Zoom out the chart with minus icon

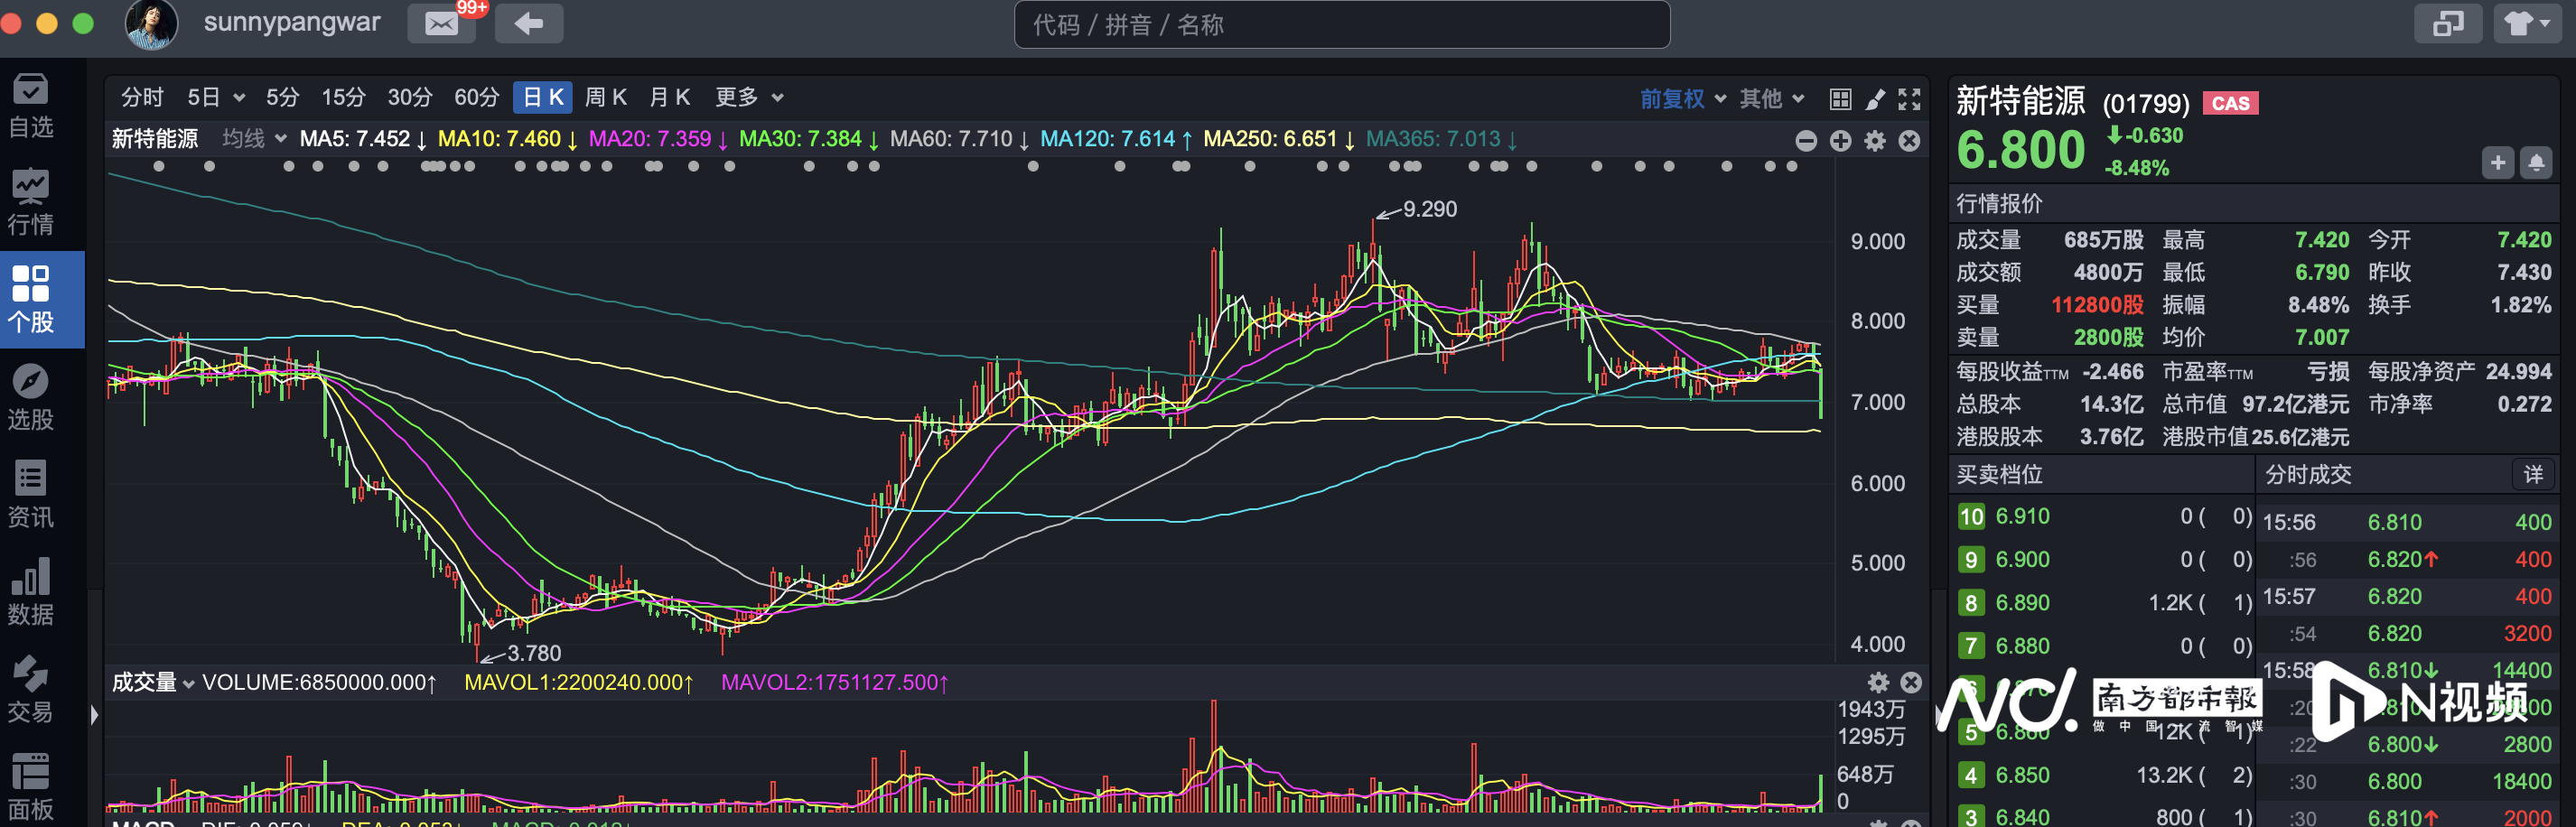pos(1805,141)
